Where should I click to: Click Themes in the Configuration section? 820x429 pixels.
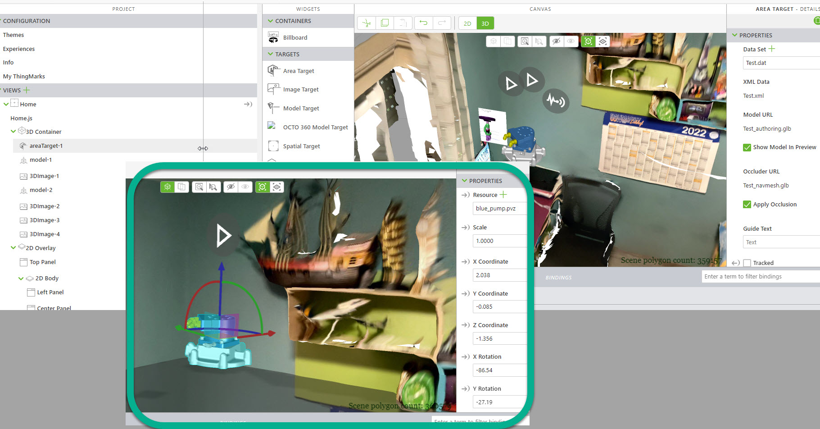click(x=14, y=35)
